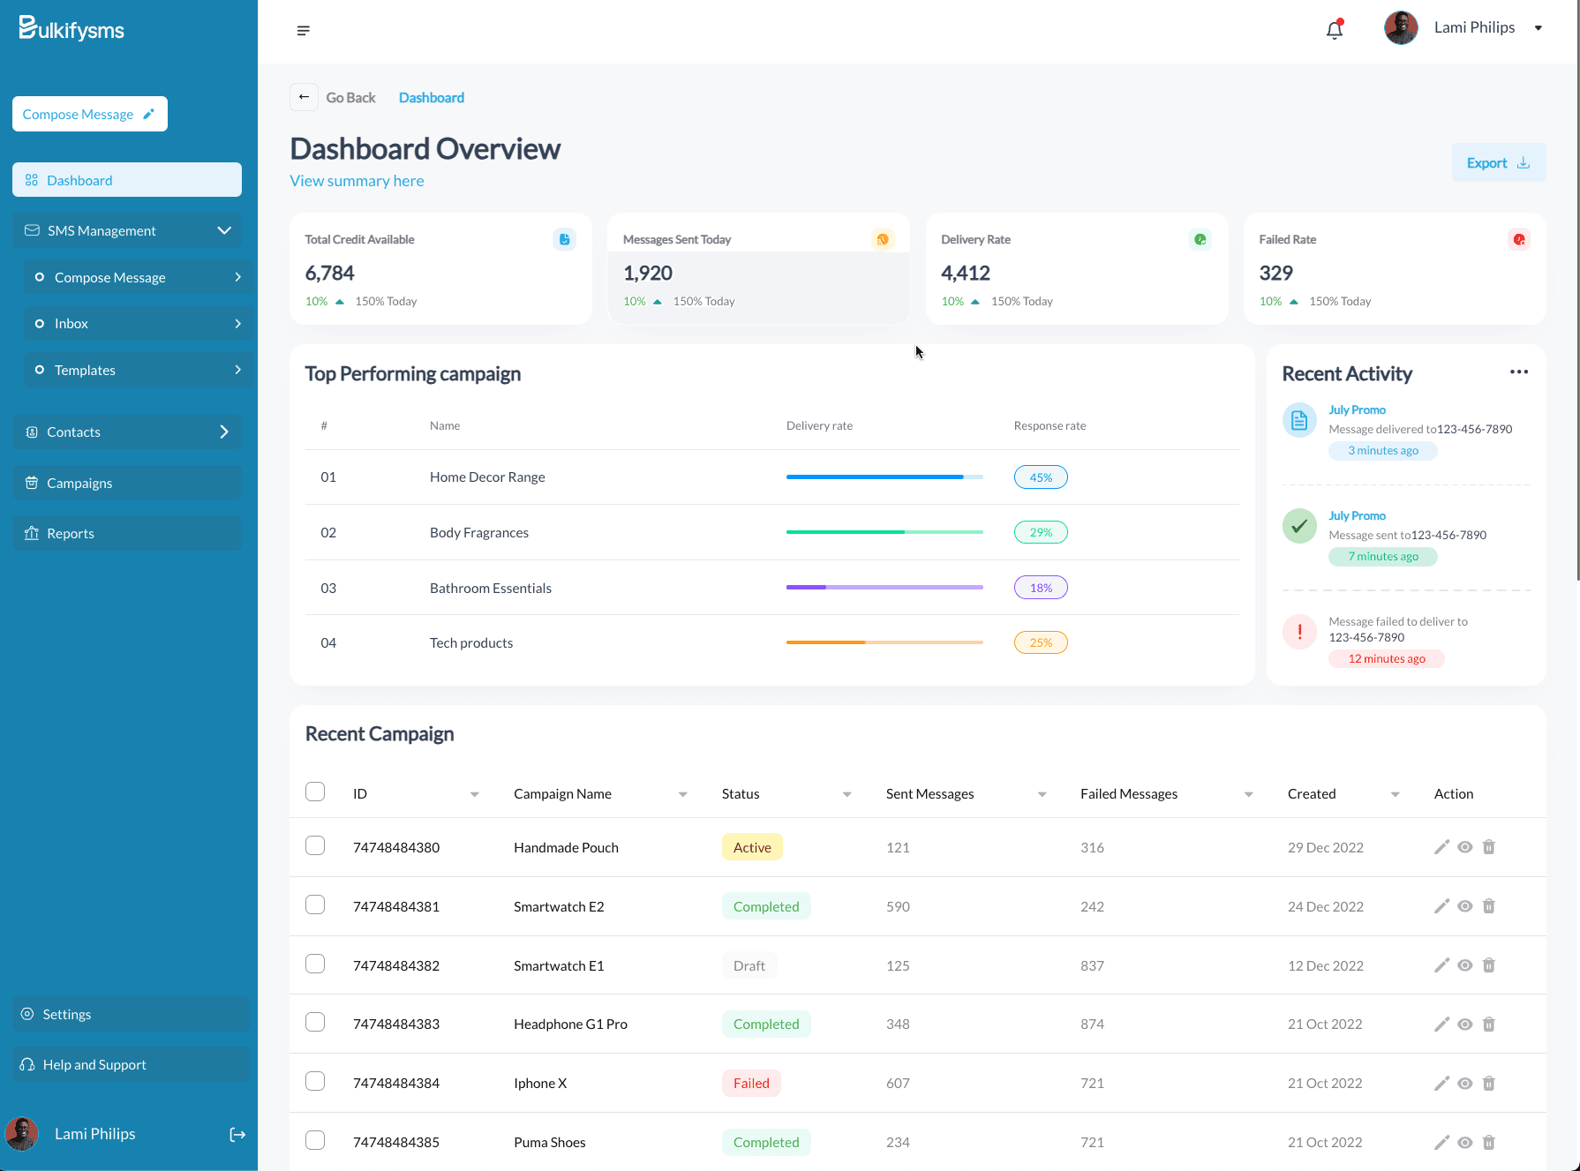Open Recent Activity three-dots menu

pos(1518,372)
